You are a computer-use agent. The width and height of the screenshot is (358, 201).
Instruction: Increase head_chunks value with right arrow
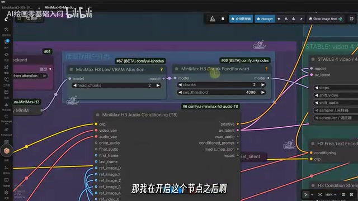158,85
